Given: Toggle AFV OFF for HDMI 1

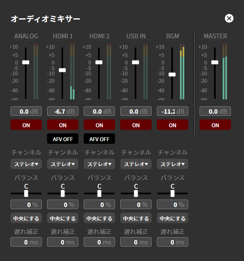Looking at the screenshot, I should click(x=63, y=139).
